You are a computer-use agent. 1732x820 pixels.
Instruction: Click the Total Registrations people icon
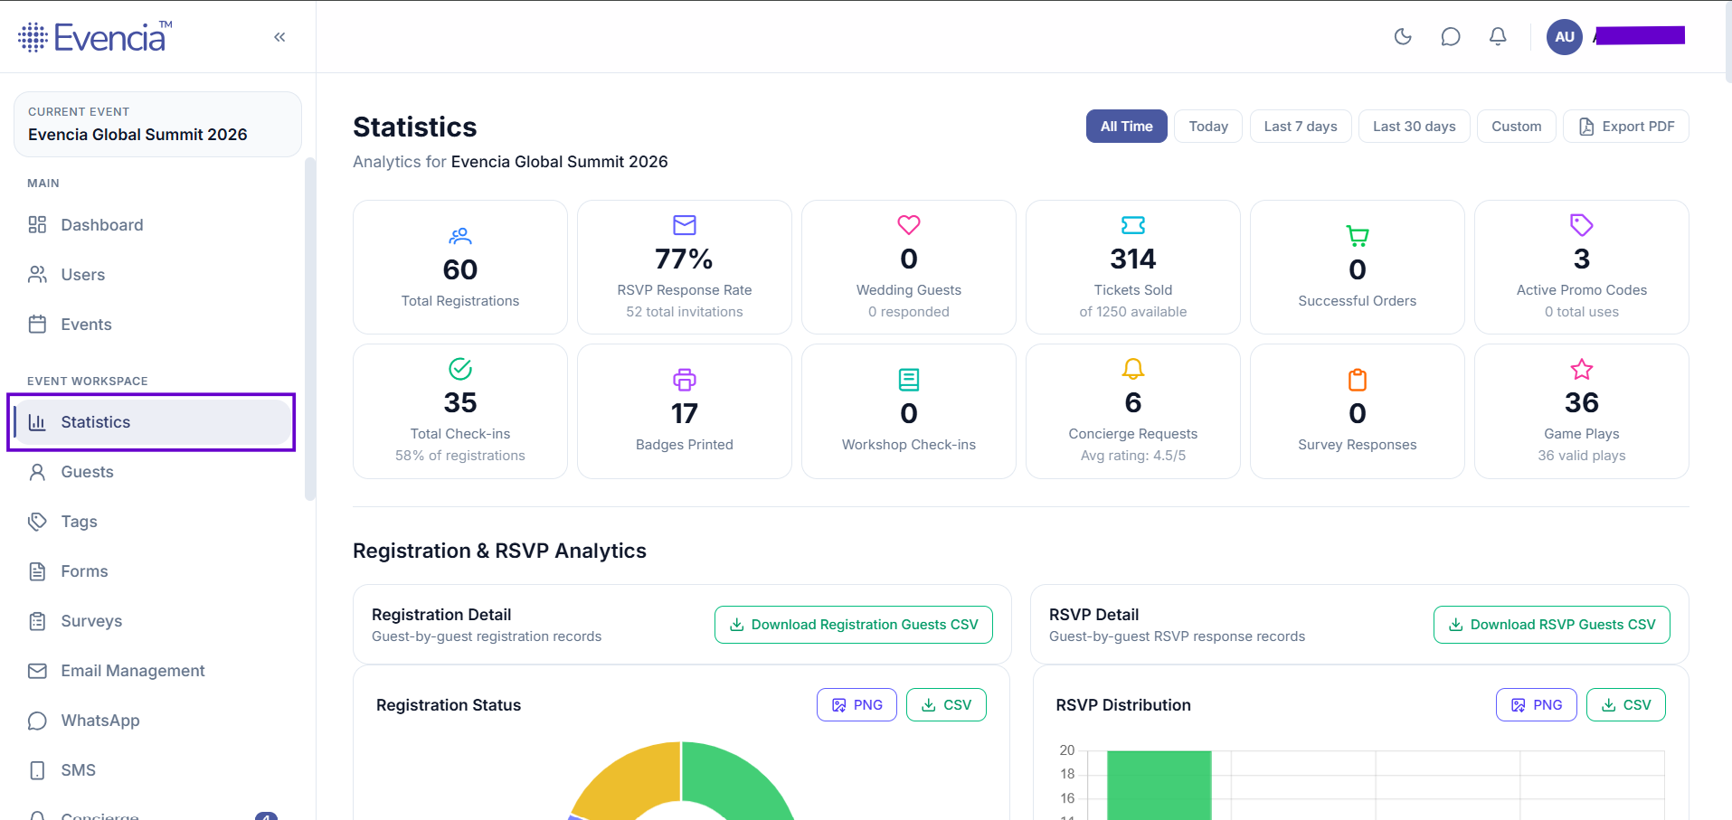[460, 236]
